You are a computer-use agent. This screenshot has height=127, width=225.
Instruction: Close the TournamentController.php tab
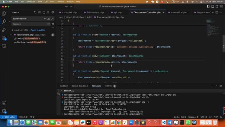(163, 13)
